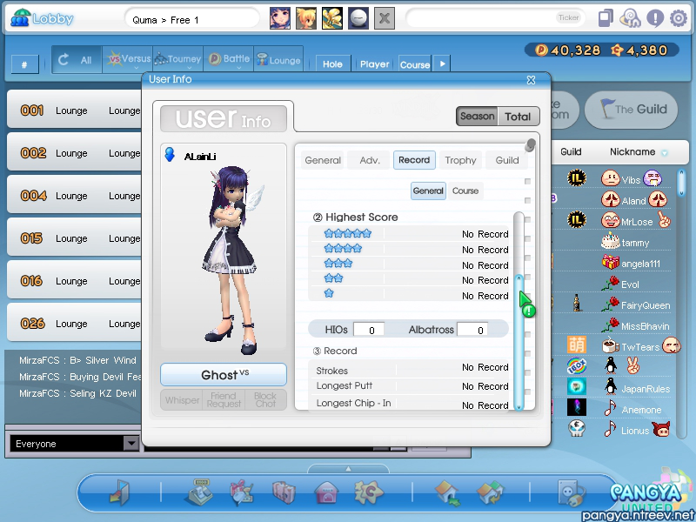Open the Everyone chat target dropdown

point(131,443)
